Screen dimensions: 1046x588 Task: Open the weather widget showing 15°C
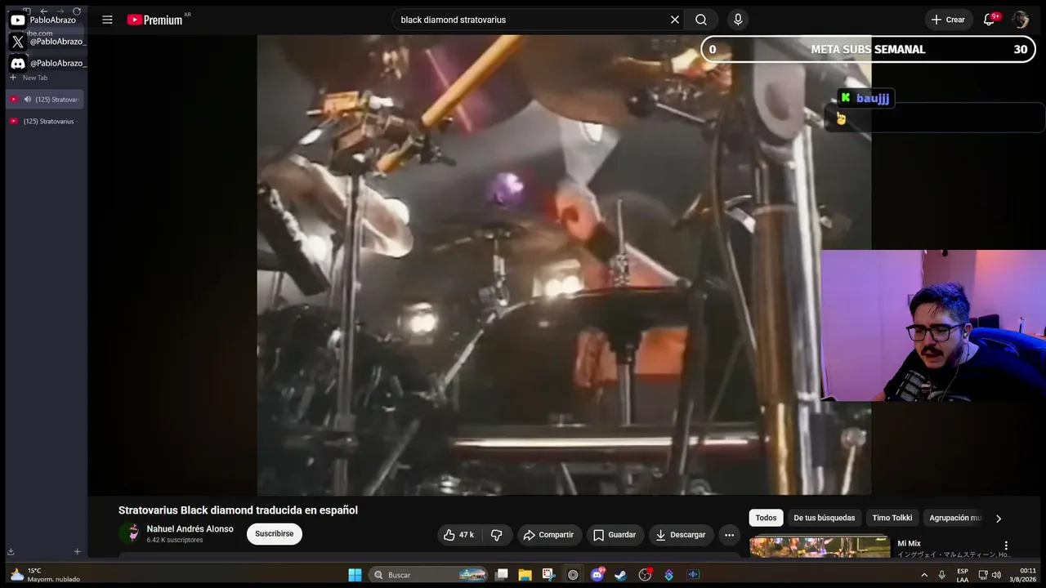45,575
